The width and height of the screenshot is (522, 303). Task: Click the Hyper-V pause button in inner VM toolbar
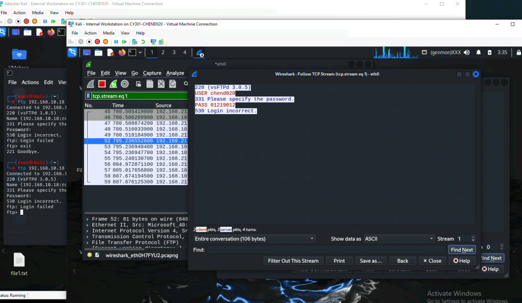(x=116, y=41)
